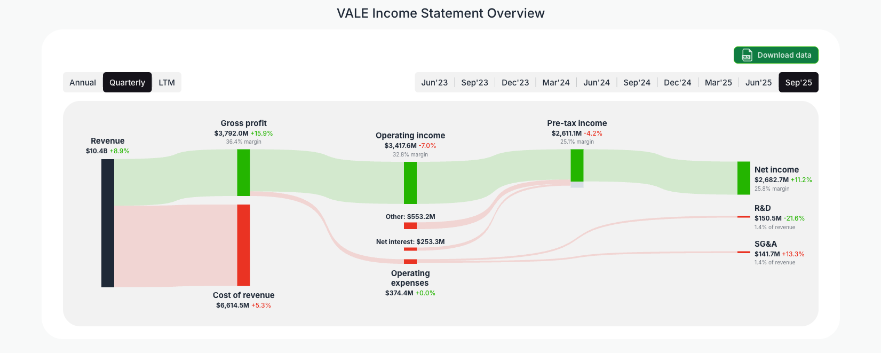
Task: Switch to the Dec'24 quarter
Action: (x=677, y=82)
